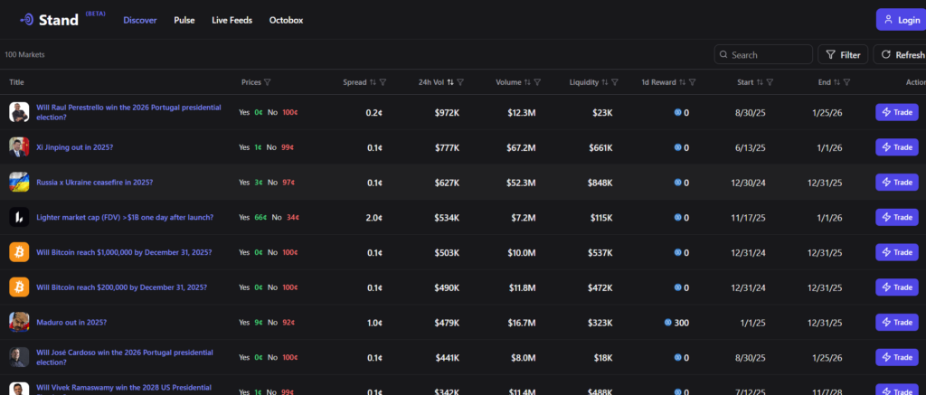
Task: Open "Will Raul Perestrello win" market link
Action: pyautogui.click(x=128, y=112)
